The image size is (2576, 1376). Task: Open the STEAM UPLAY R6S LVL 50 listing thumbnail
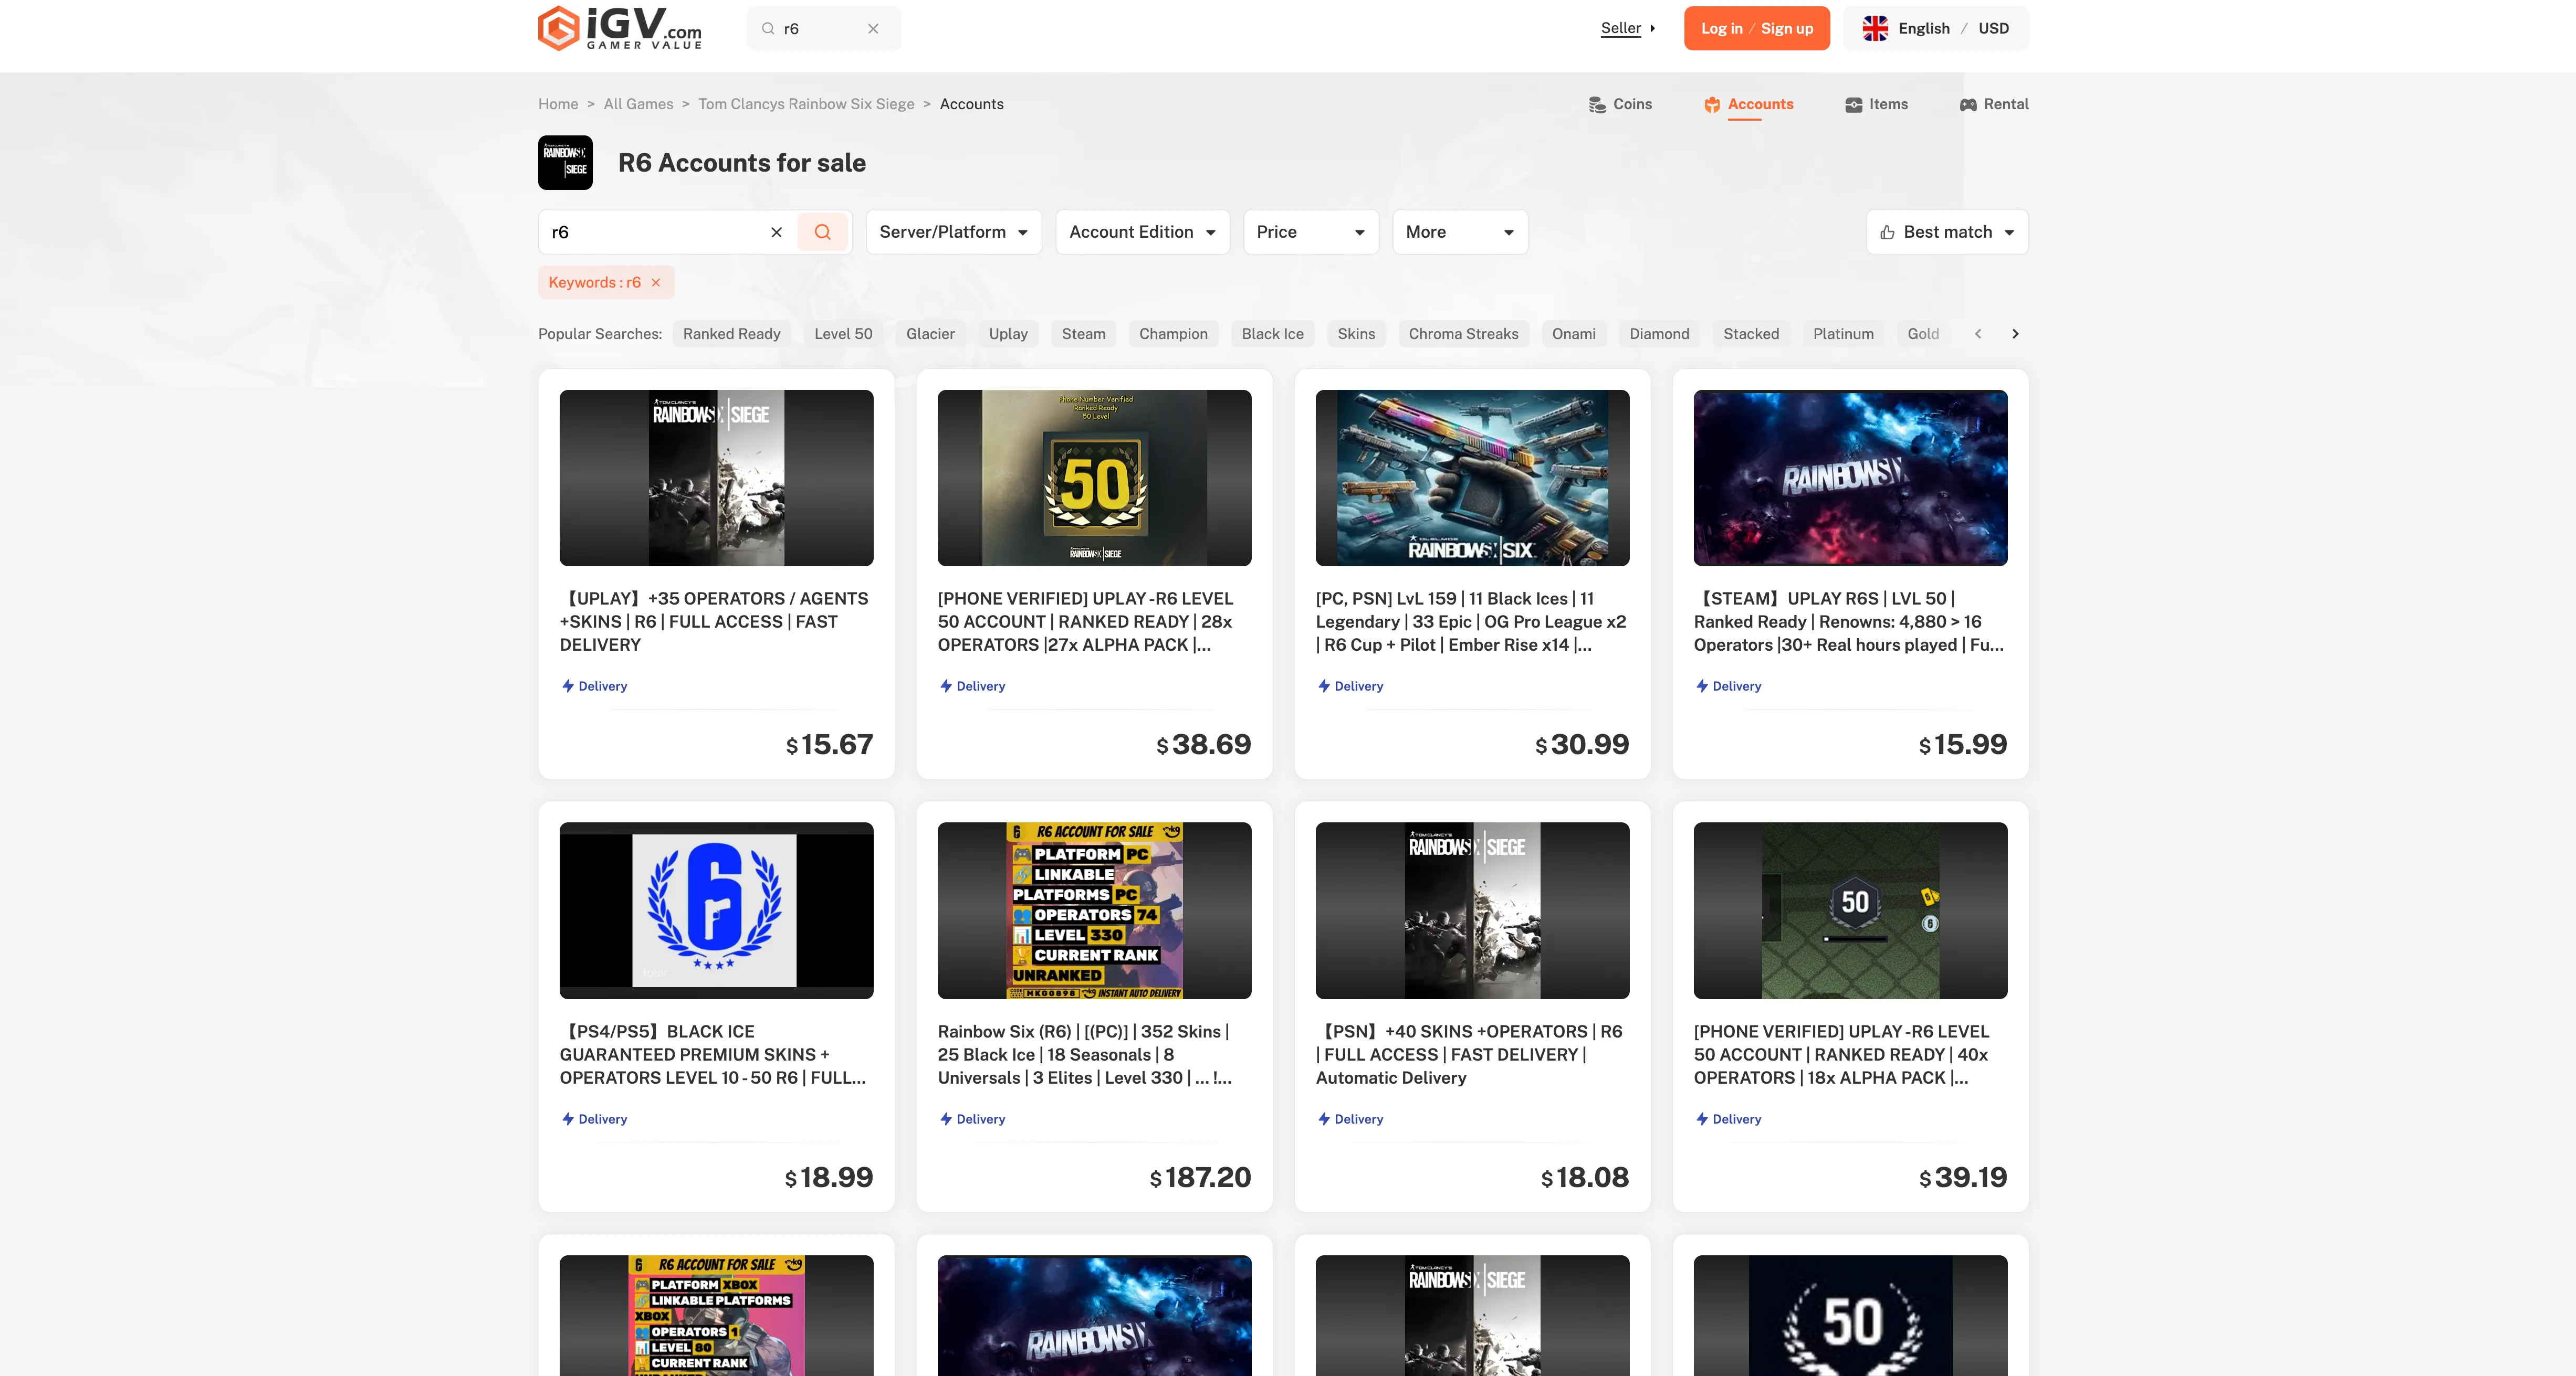tap(1849, 478)
